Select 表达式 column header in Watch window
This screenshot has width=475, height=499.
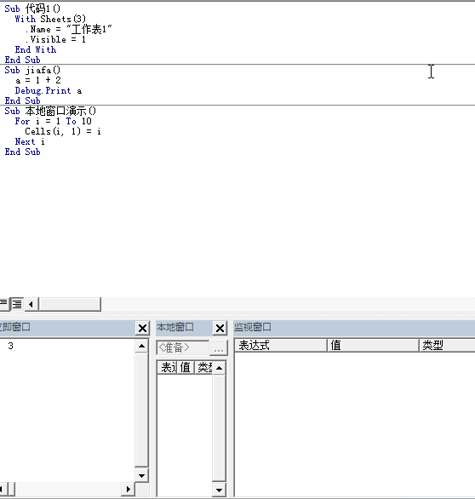coord(281,345)
